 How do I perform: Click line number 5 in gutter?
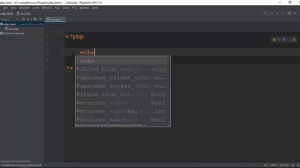(47, 68)
